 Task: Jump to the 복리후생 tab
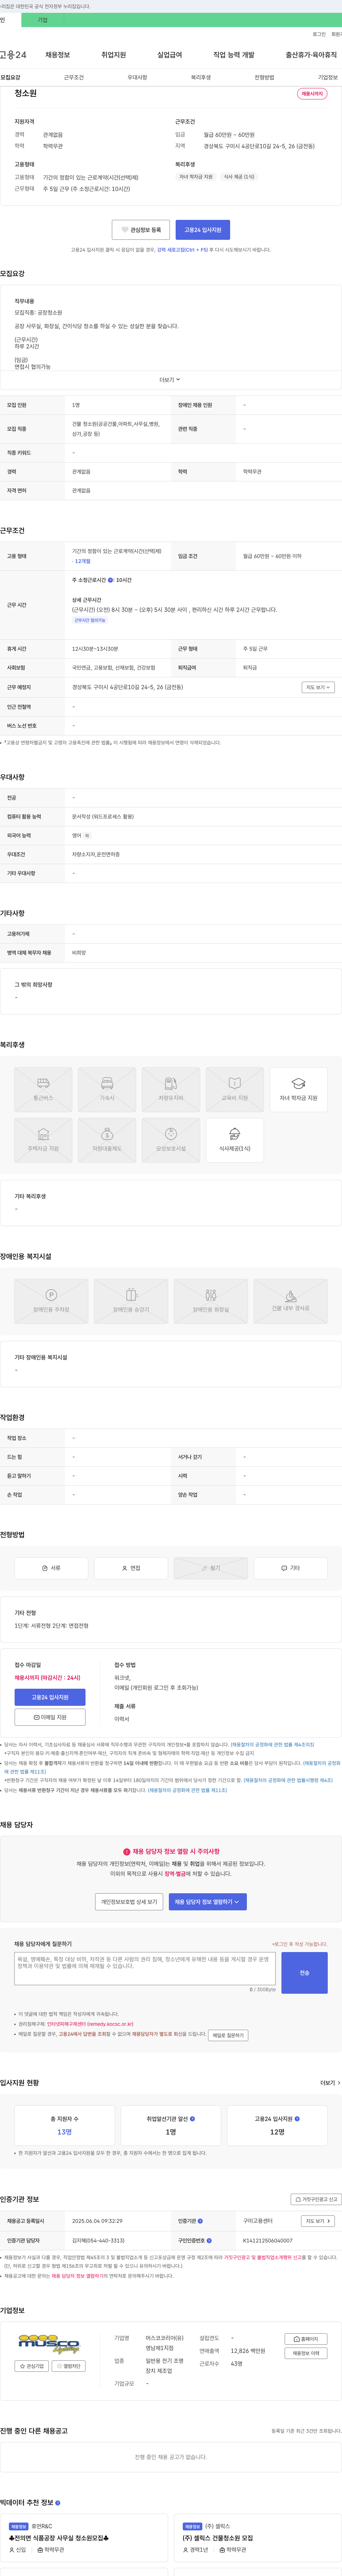coord(201,77)
